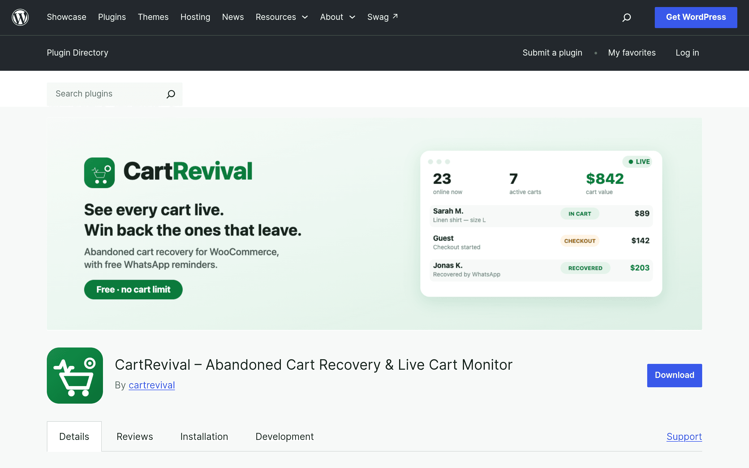Screen dimensions: 749x468
Task: Go to Plugins in the top navigation
Action: click(x=112, y=17)
